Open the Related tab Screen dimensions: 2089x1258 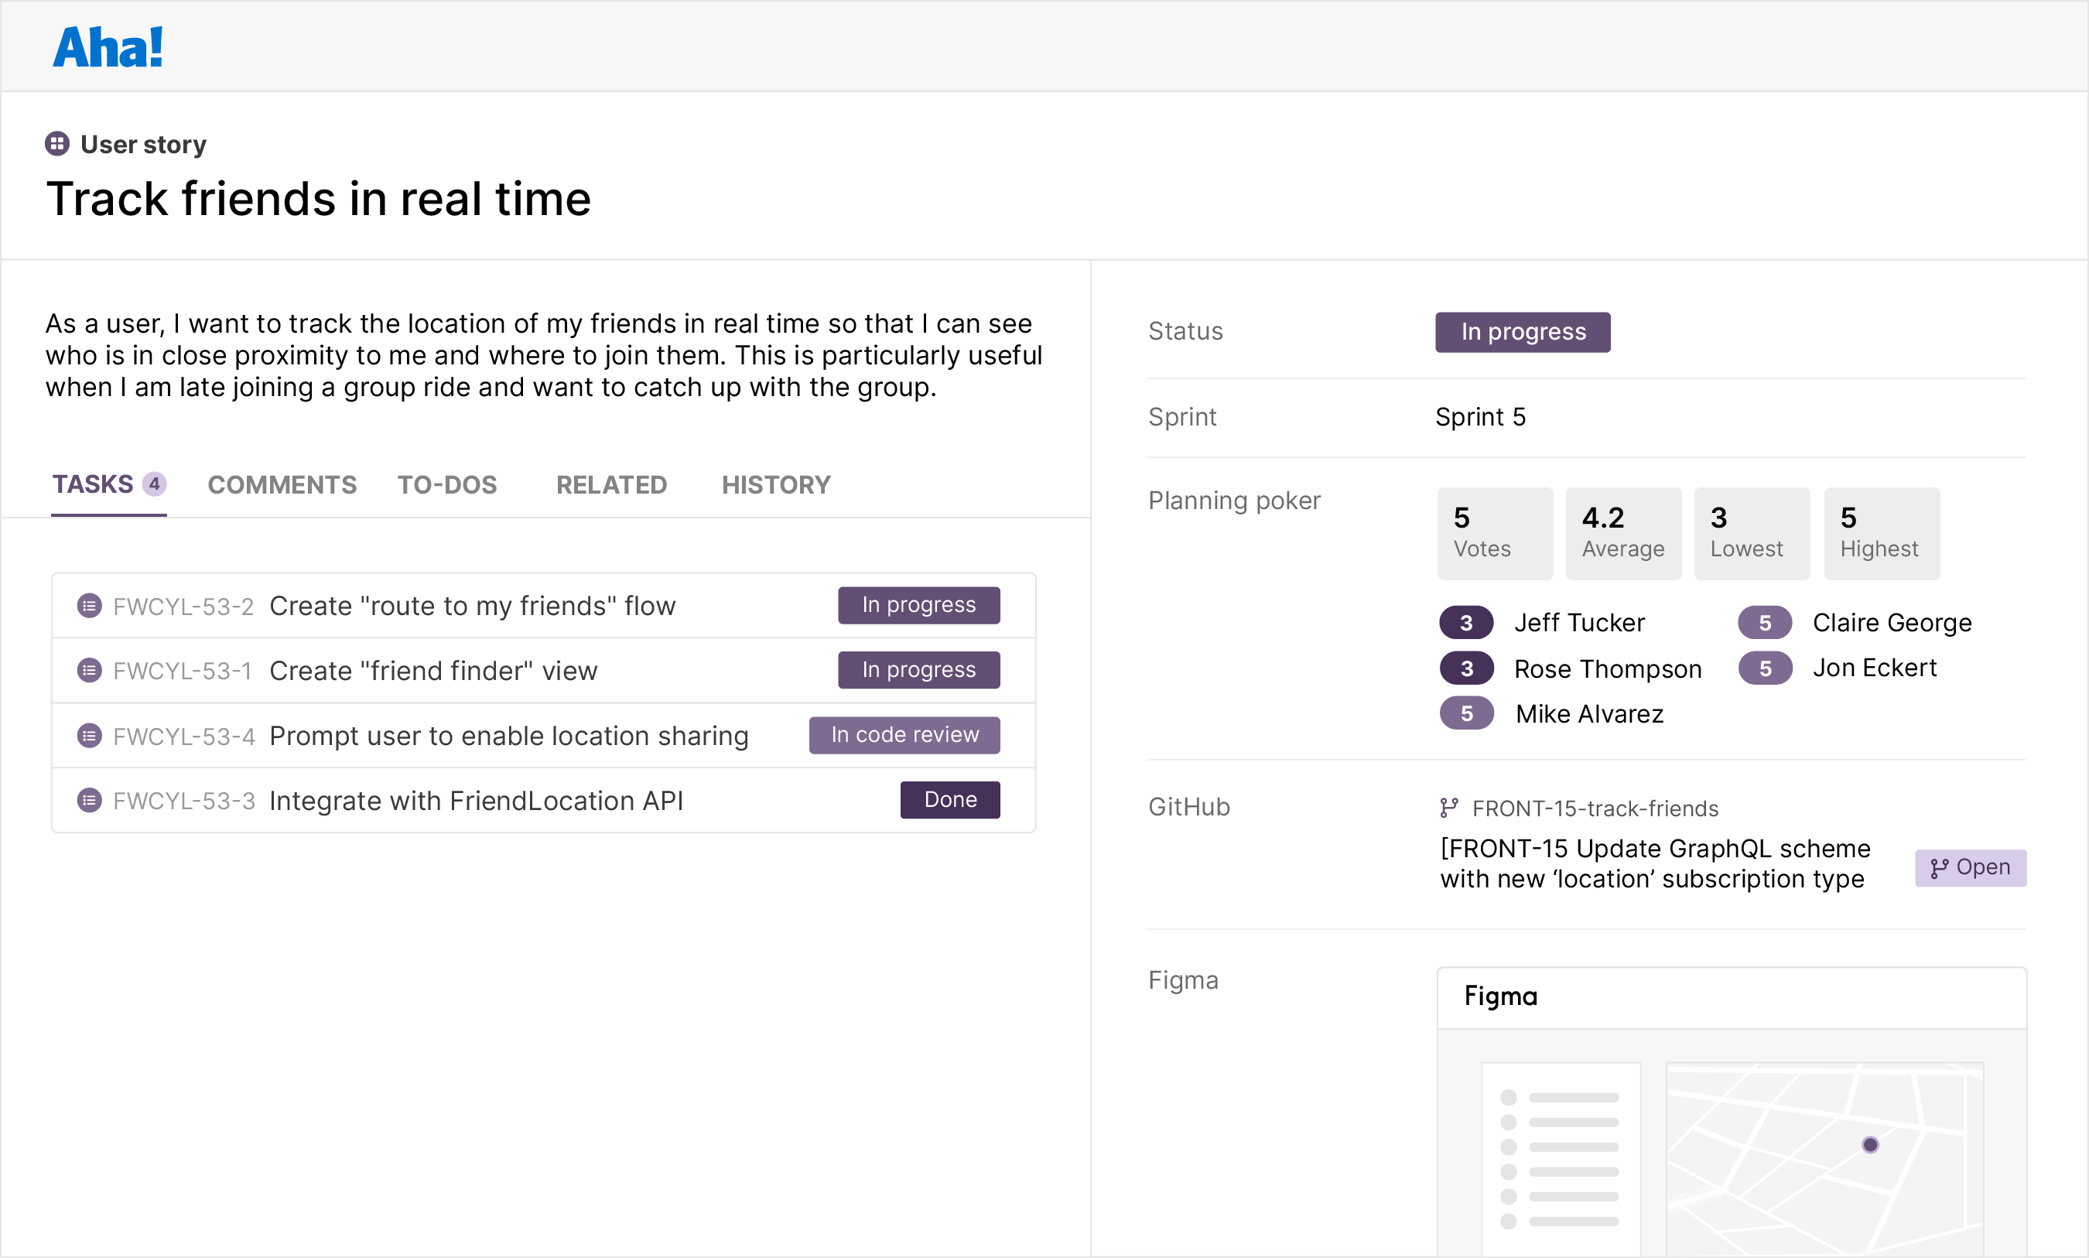click(612, 484)
